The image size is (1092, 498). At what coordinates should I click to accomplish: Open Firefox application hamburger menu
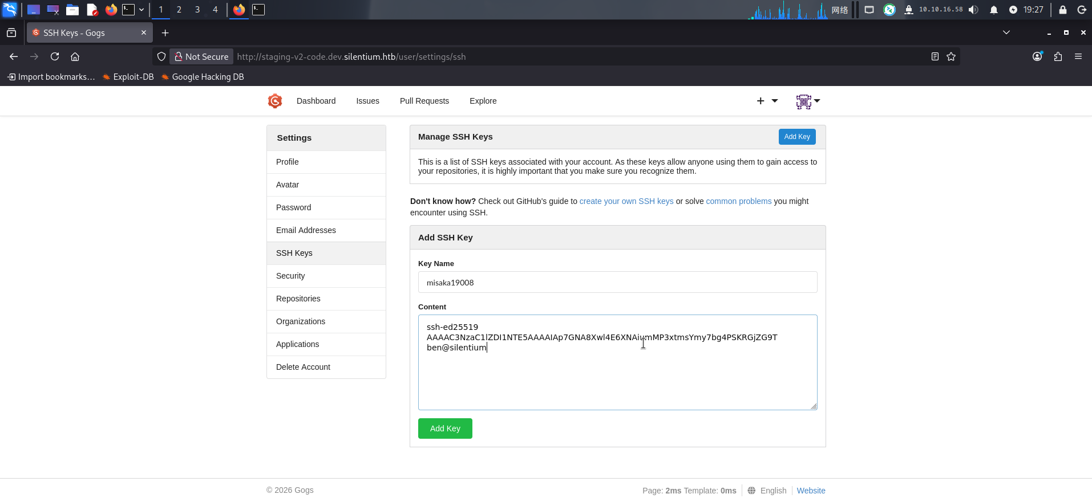click(x=1078, y=56)
